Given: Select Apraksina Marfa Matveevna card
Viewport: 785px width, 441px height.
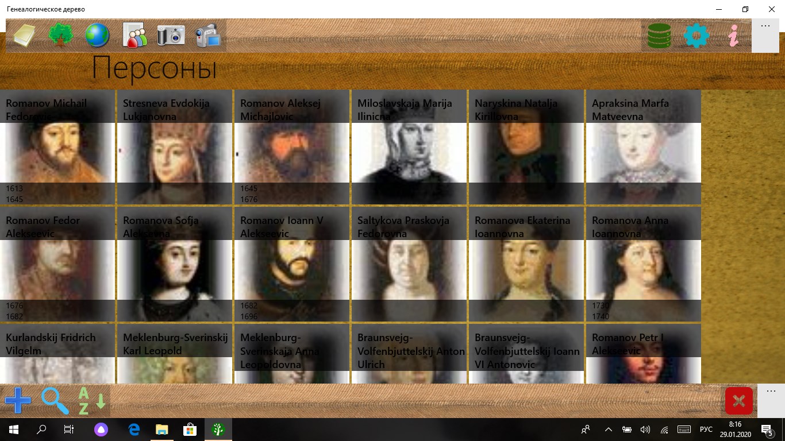Looking at the screenshot, I should tap(644, 147).
